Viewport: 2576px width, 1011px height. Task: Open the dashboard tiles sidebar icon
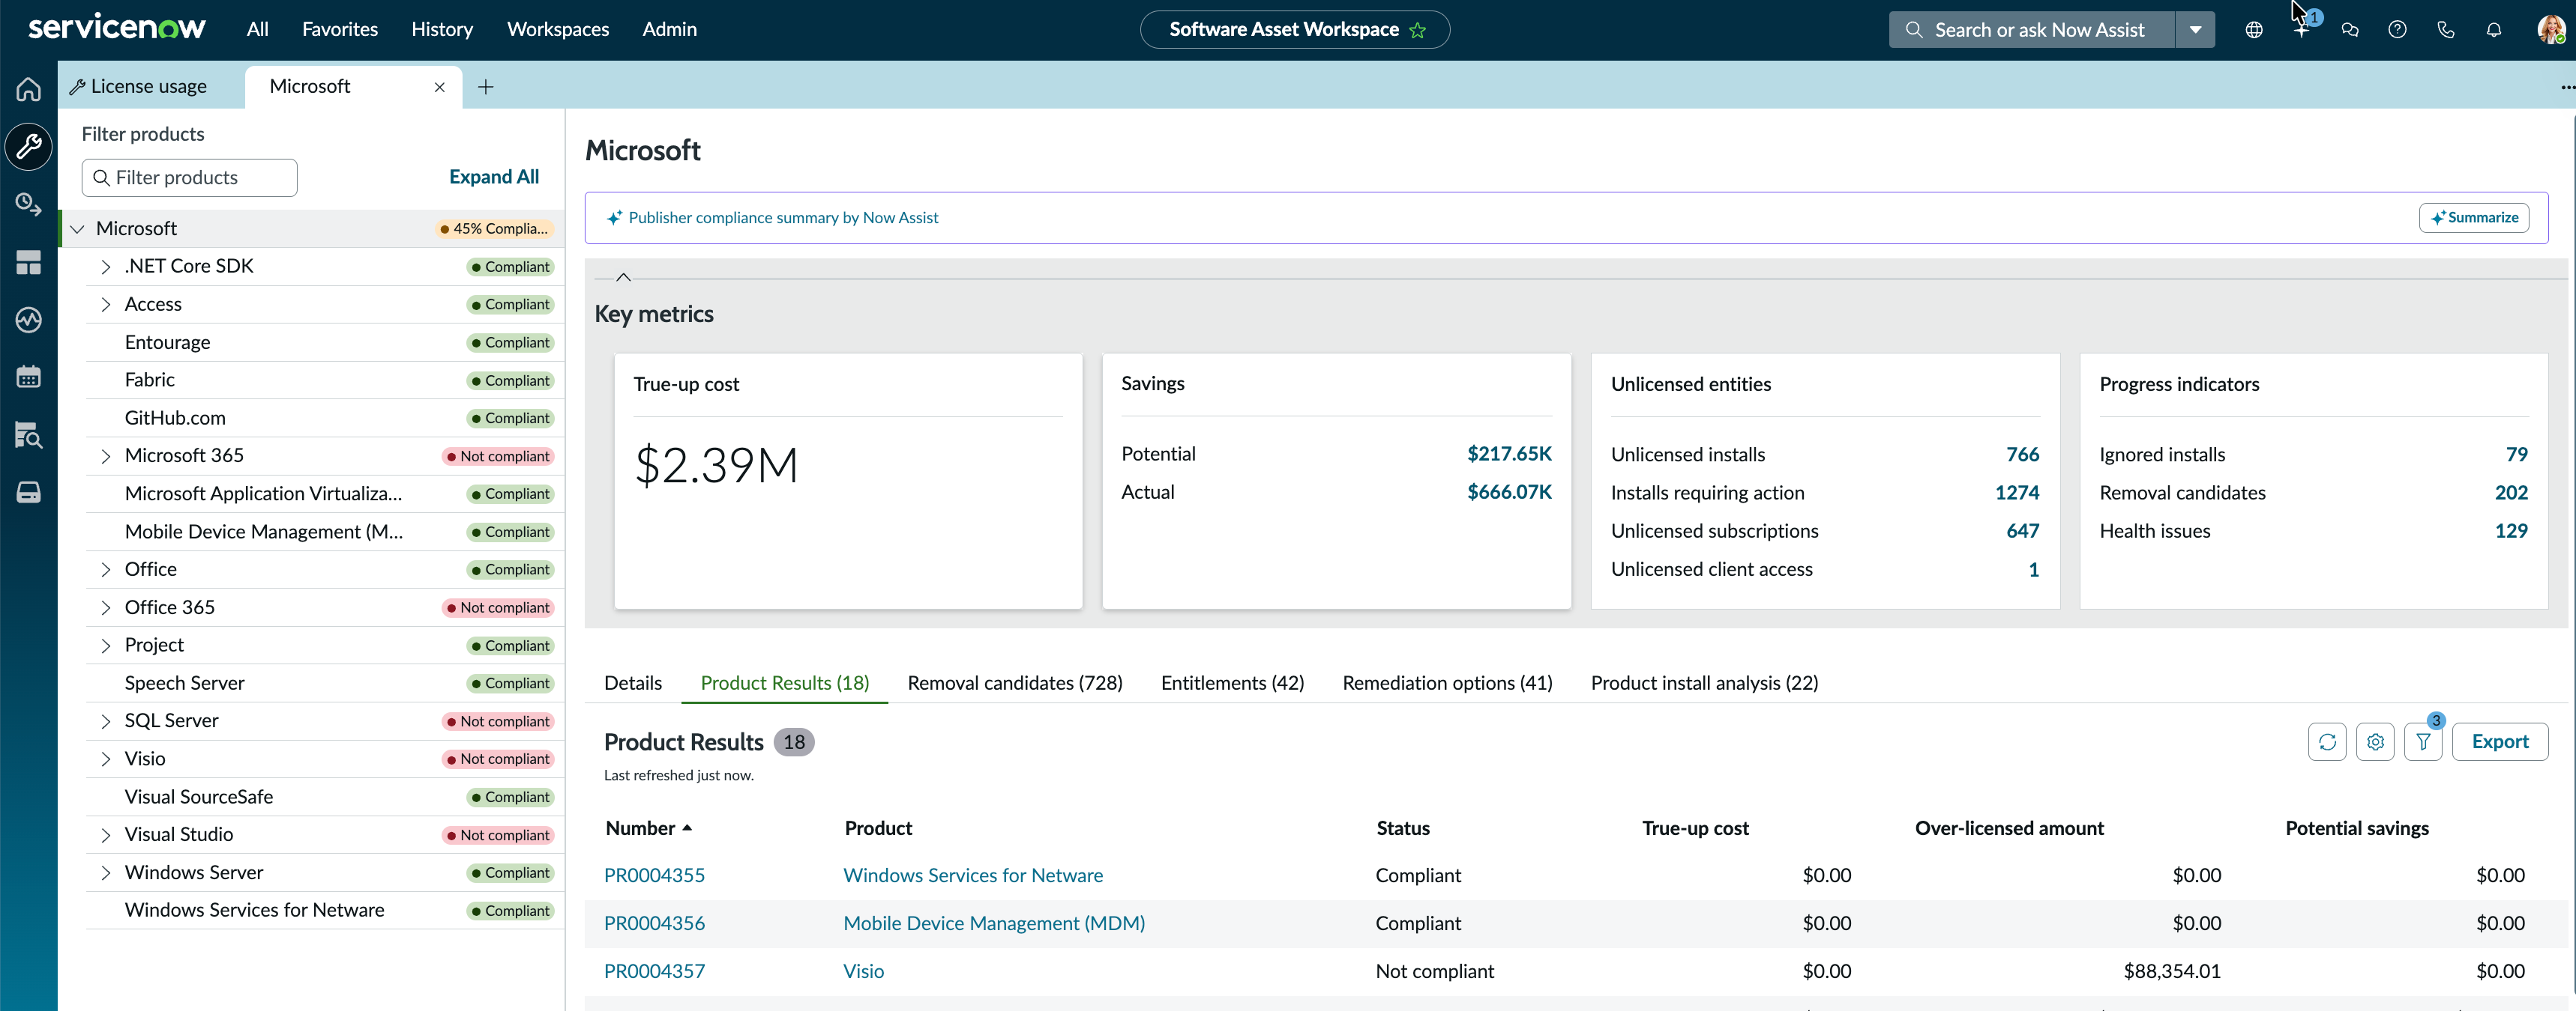[x=28, y=263]
